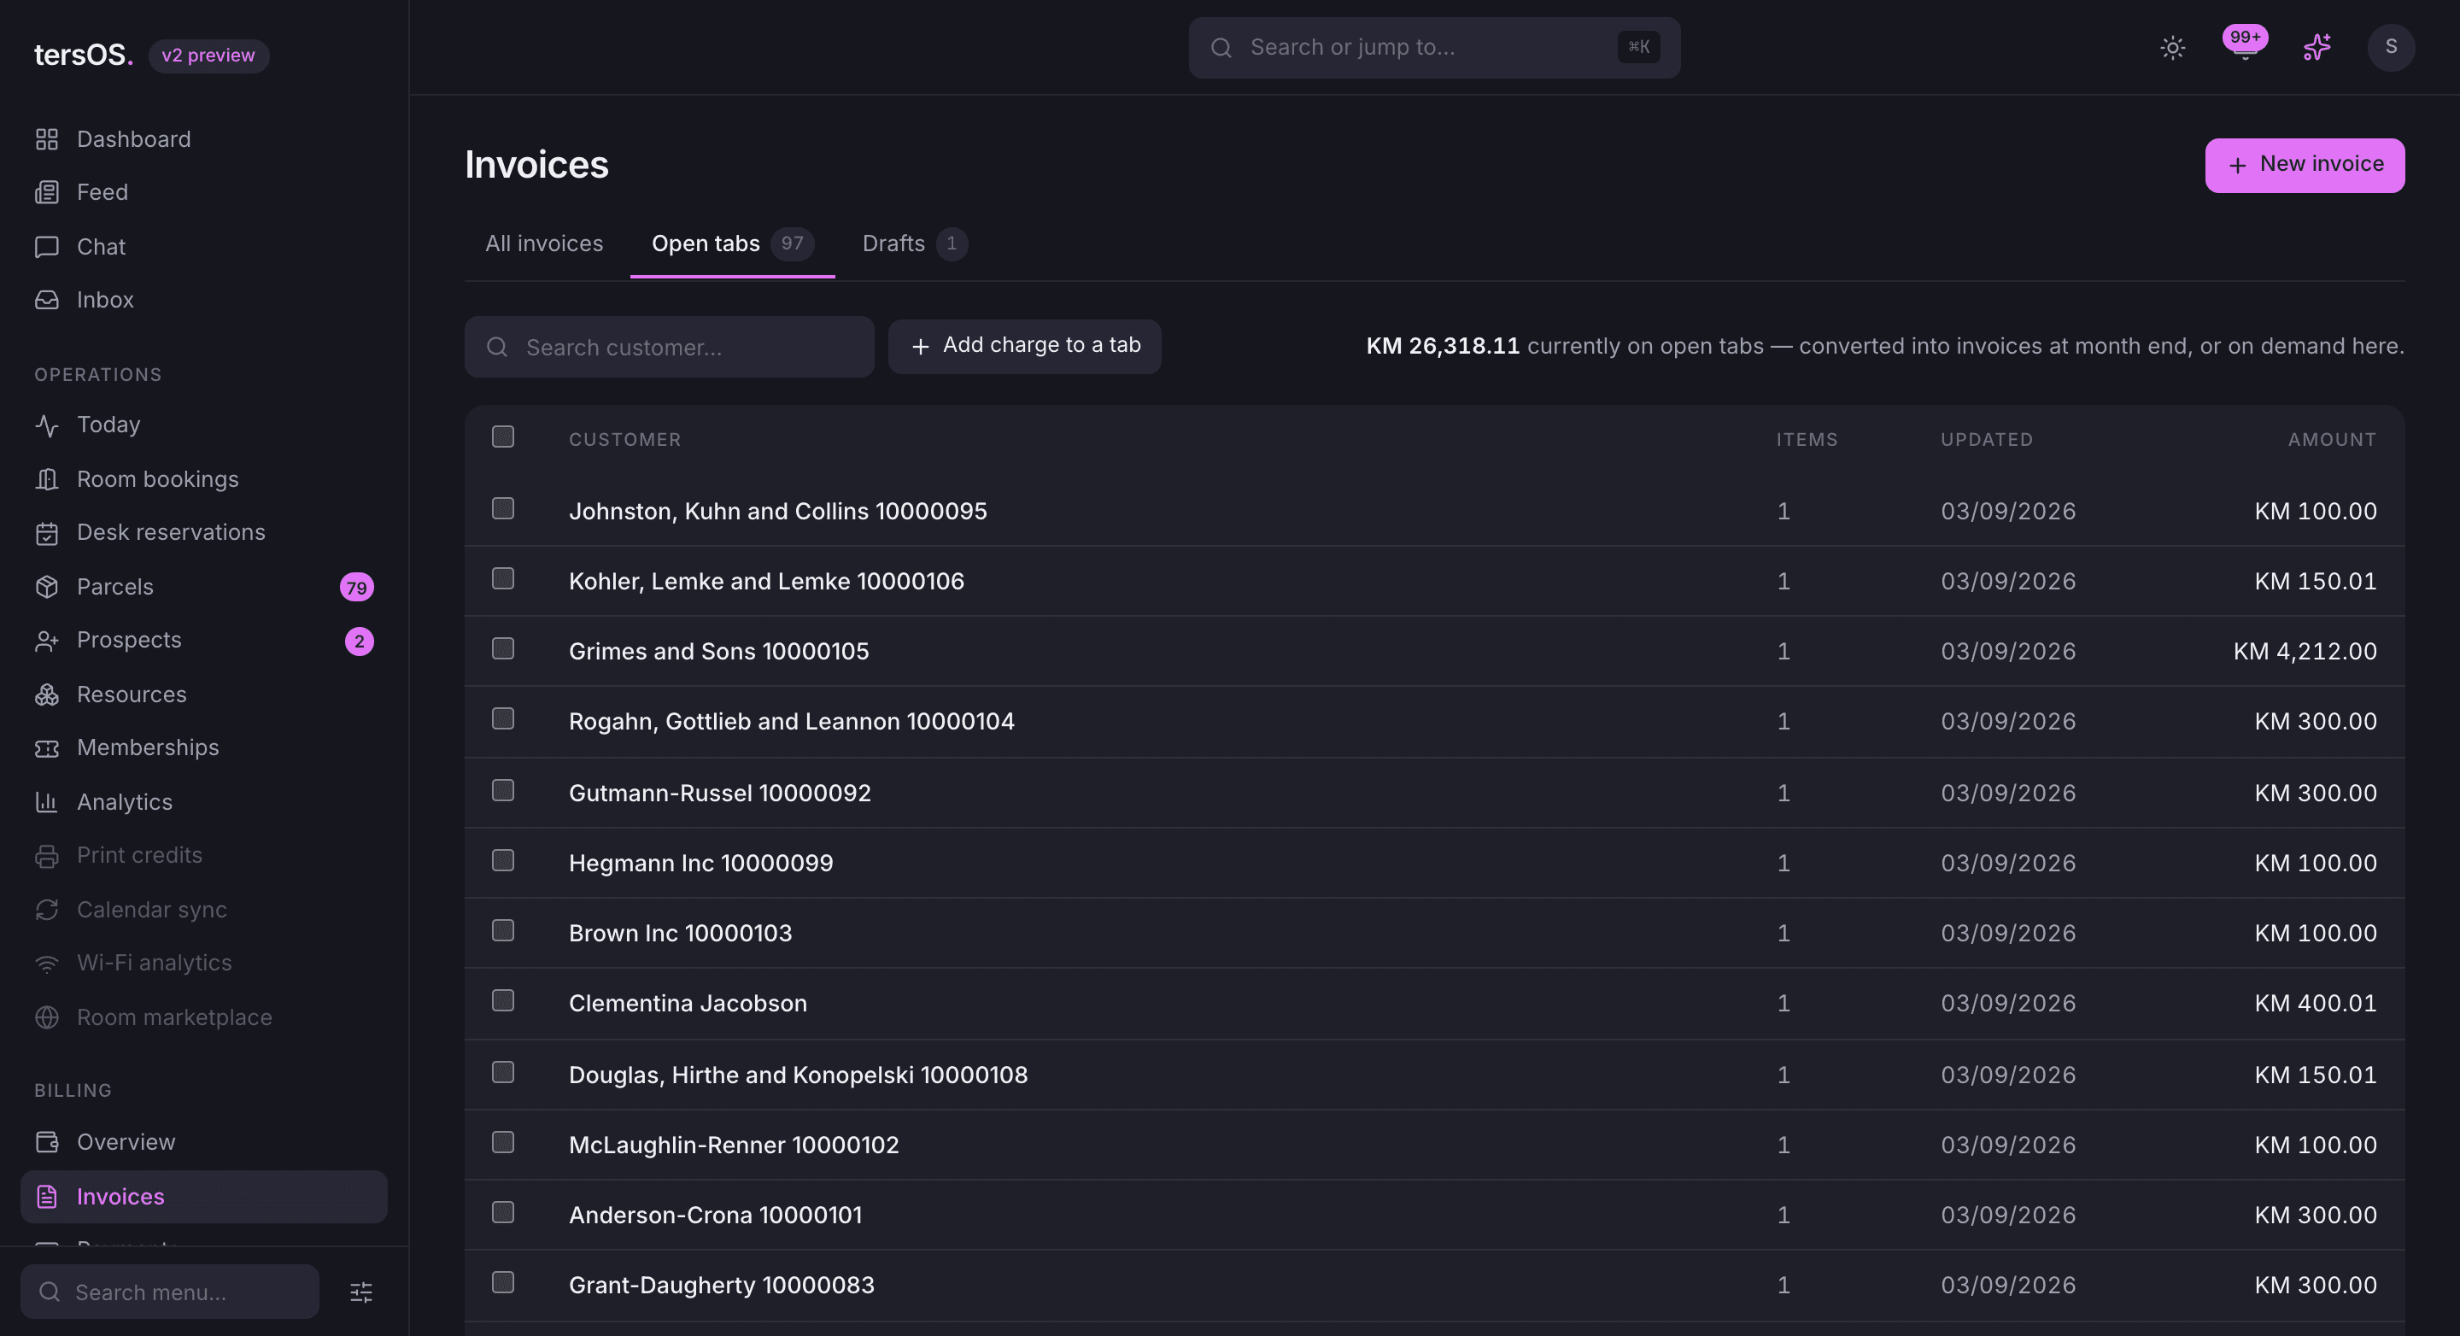The height and width of the screenshot is (1336, 2460).
Task: Click the Parcels box icon
Action: 47,588
